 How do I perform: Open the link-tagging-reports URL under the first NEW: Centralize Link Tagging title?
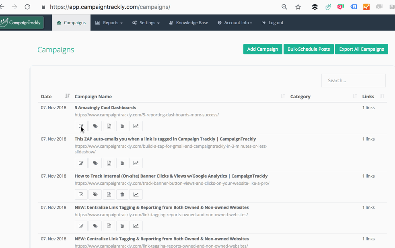[161, 215]
